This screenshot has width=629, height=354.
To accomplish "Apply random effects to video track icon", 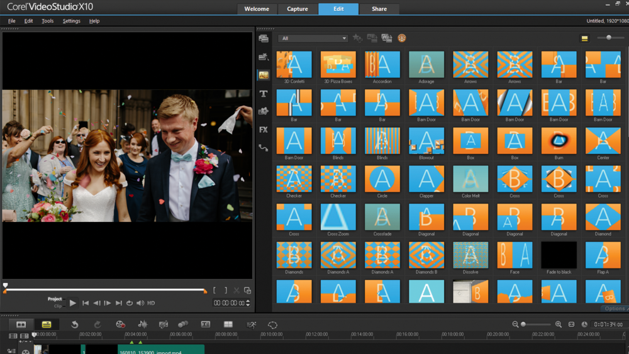I will point(387,38).
